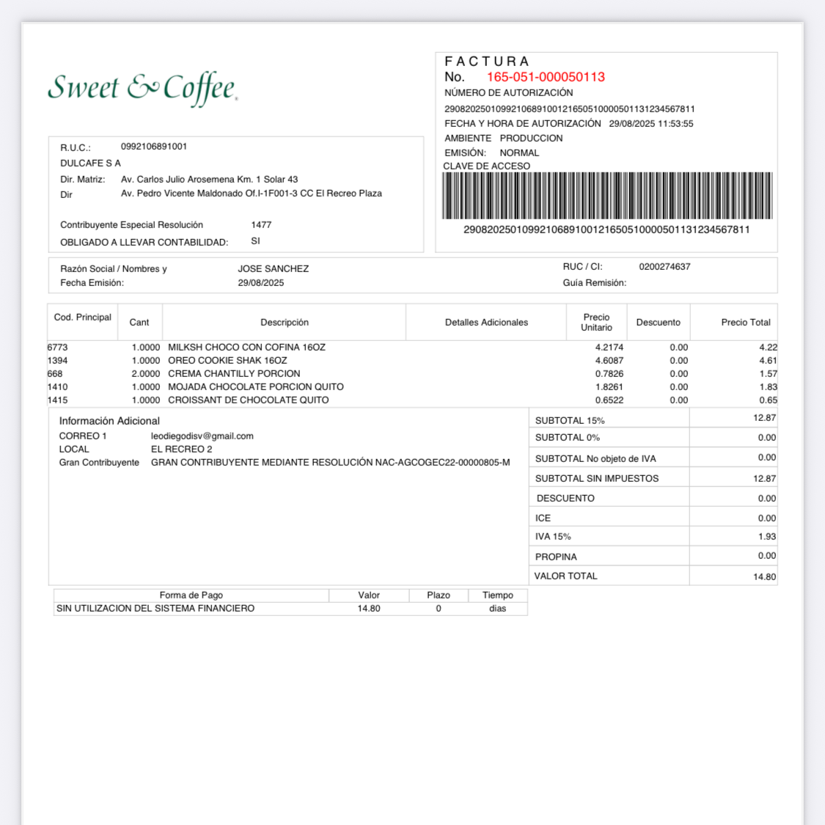Click unit price 0.6522
This screenshot has width=825, height=825.
point(609,400)
